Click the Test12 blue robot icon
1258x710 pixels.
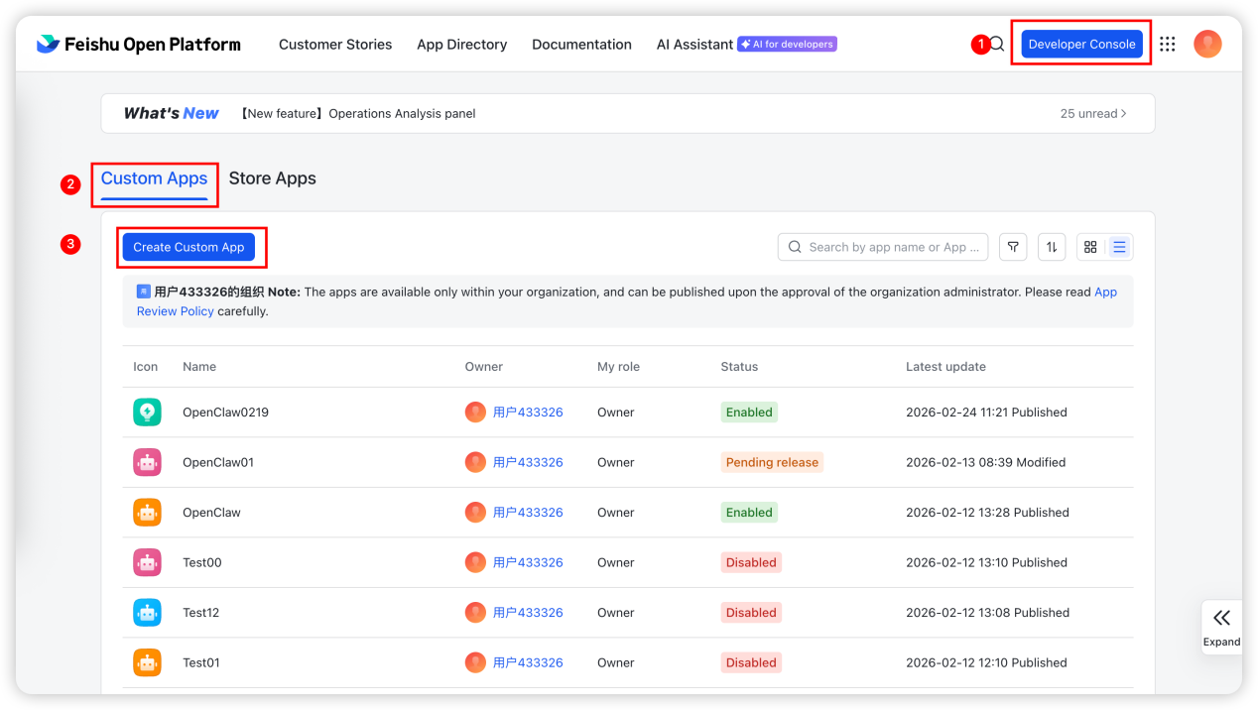pyautogui.click(x=147, y=613)
